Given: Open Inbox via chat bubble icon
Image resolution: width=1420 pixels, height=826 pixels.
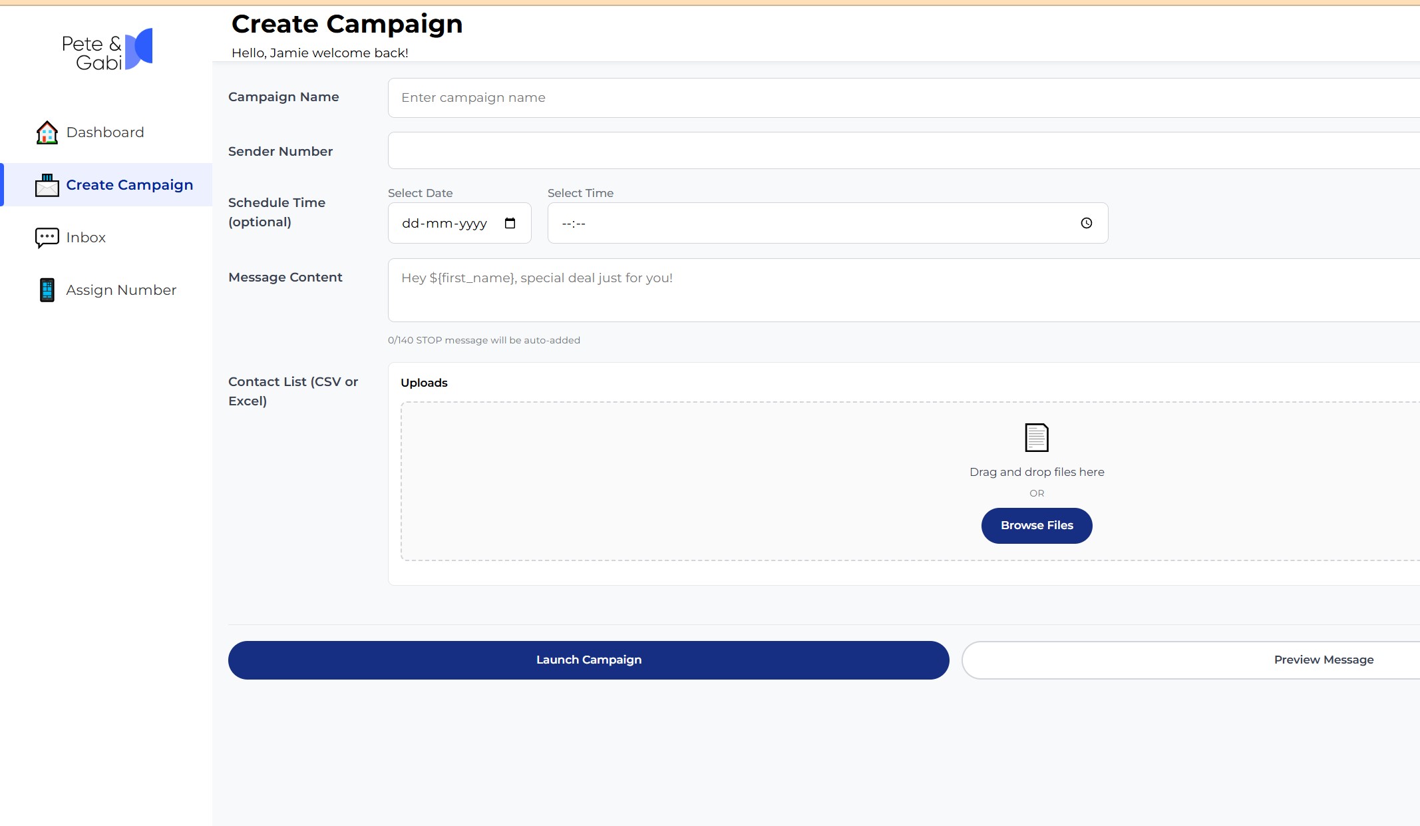Looking at the screenshot, I should pyautogui.click(x=46, y=238).
